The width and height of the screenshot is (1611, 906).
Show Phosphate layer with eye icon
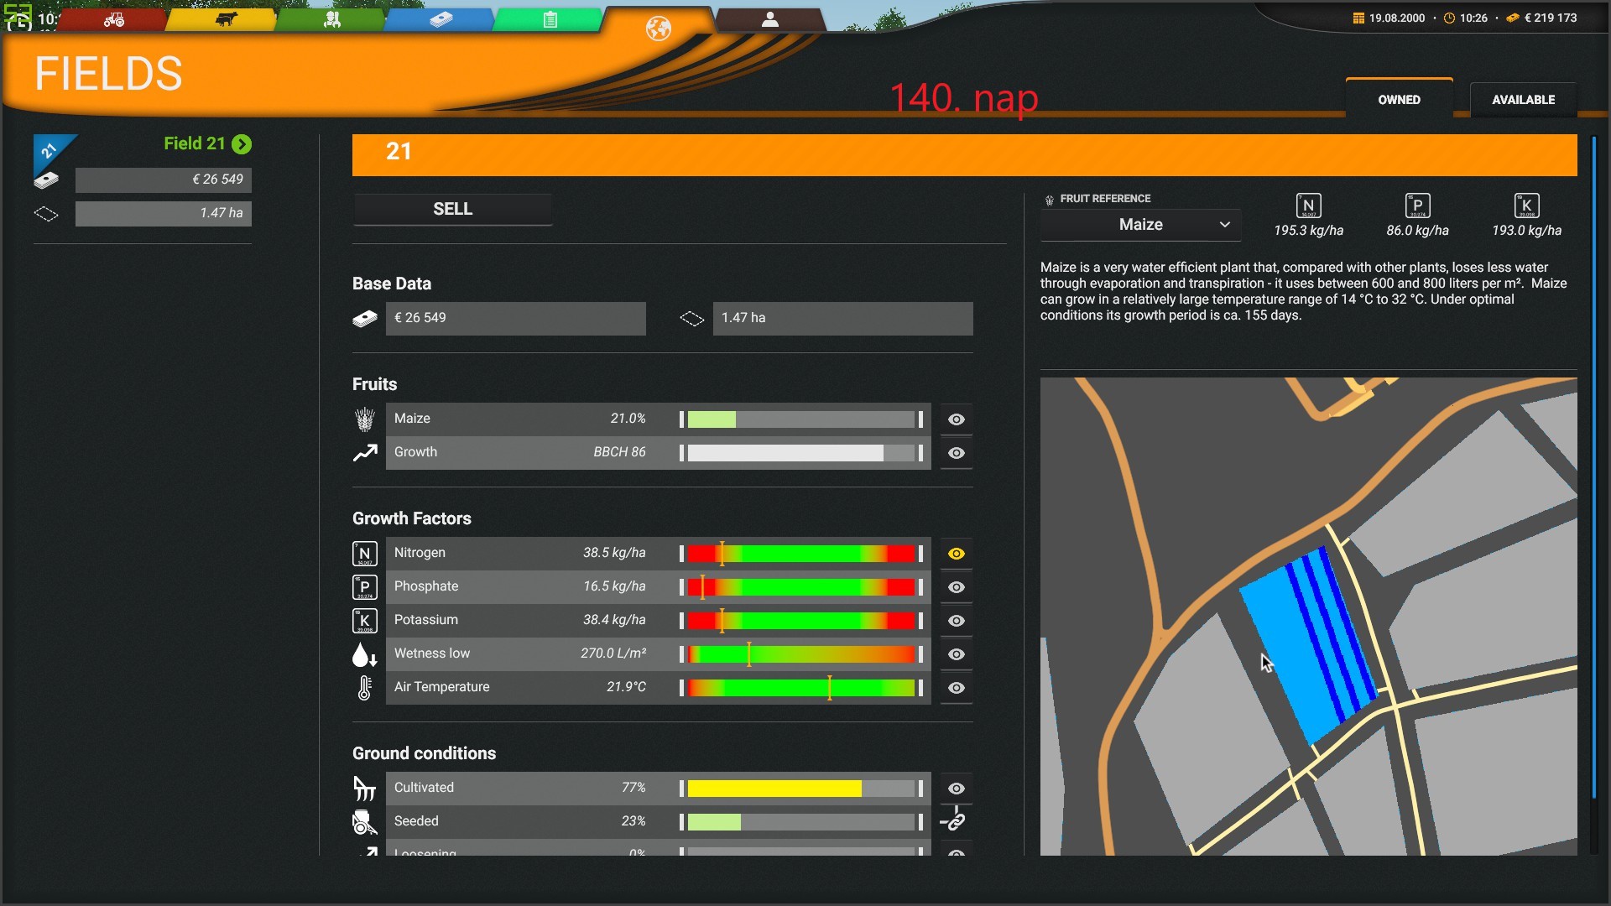(956, 587)
